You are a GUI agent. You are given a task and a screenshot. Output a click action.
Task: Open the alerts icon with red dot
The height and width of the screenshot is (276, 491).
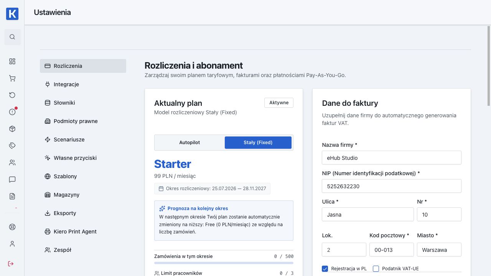coord(12,112)
